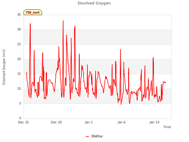The image size is (189, 142).
Task: Click the y-axis label Disolved Oxygen (mV)
Action: 4,67
